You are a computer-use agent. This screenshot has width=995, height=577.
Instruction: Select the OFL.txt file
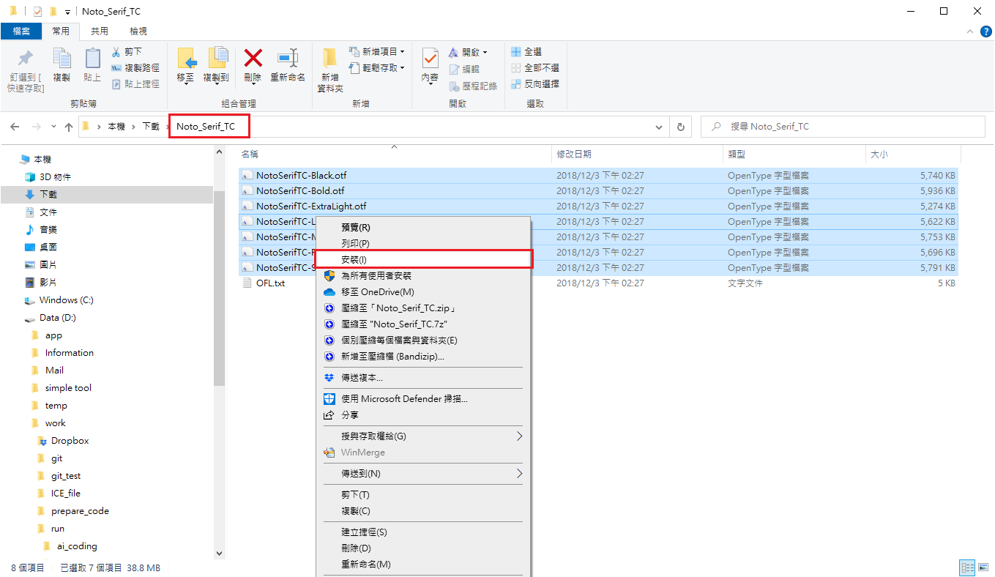(x=270, y=283)
